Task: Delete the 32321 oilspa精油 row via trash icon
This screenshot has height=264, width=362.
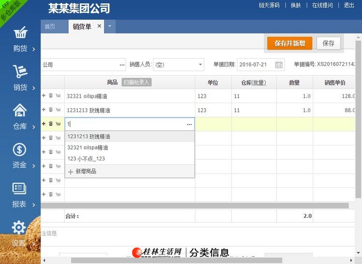Action: (x=51, y=95)
